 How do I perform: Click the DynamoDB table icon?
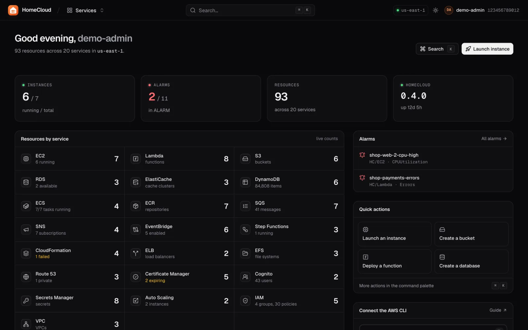click(245, 182)
